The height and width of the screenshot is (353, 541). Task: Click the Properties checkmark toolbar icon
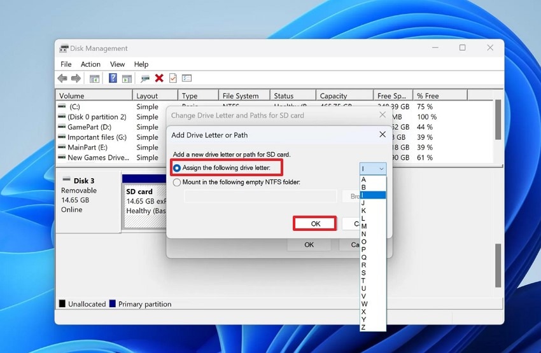[173, 78]
